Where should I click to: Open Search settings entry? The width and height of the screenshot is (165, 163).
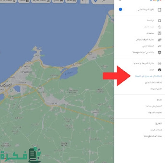156,130
